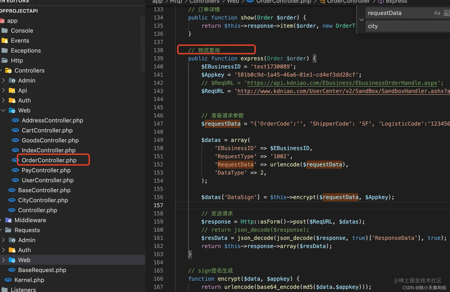
Task: Select the AddressController.php PHP file icon
Action: click(15, 120)
